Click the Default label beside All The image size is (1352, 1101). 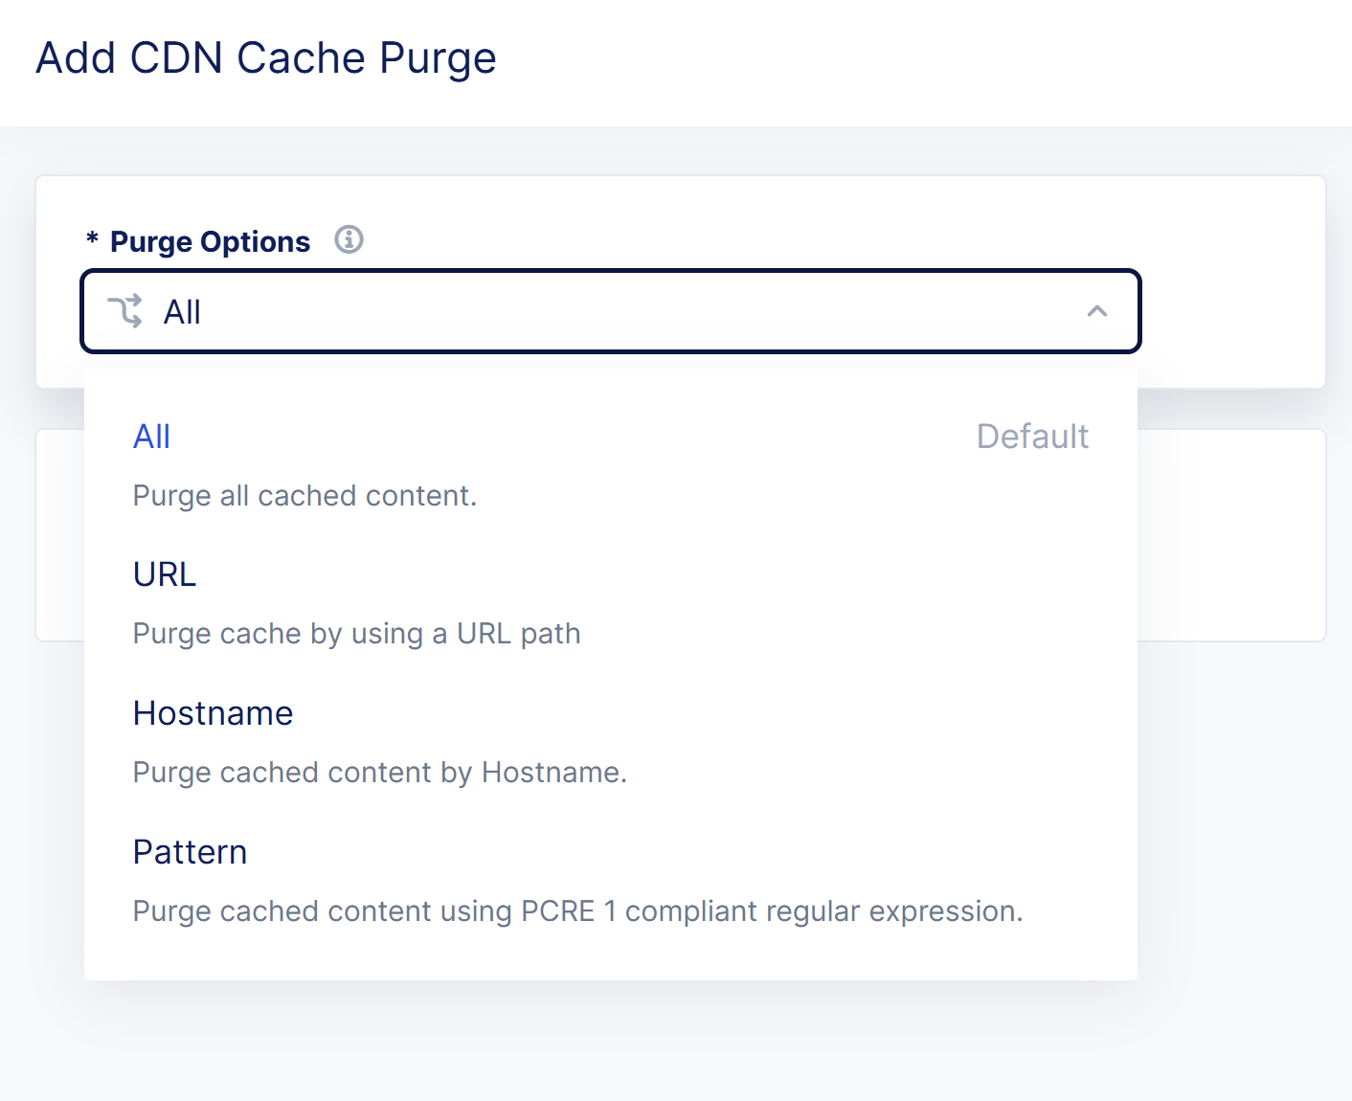click(1032, 437)
